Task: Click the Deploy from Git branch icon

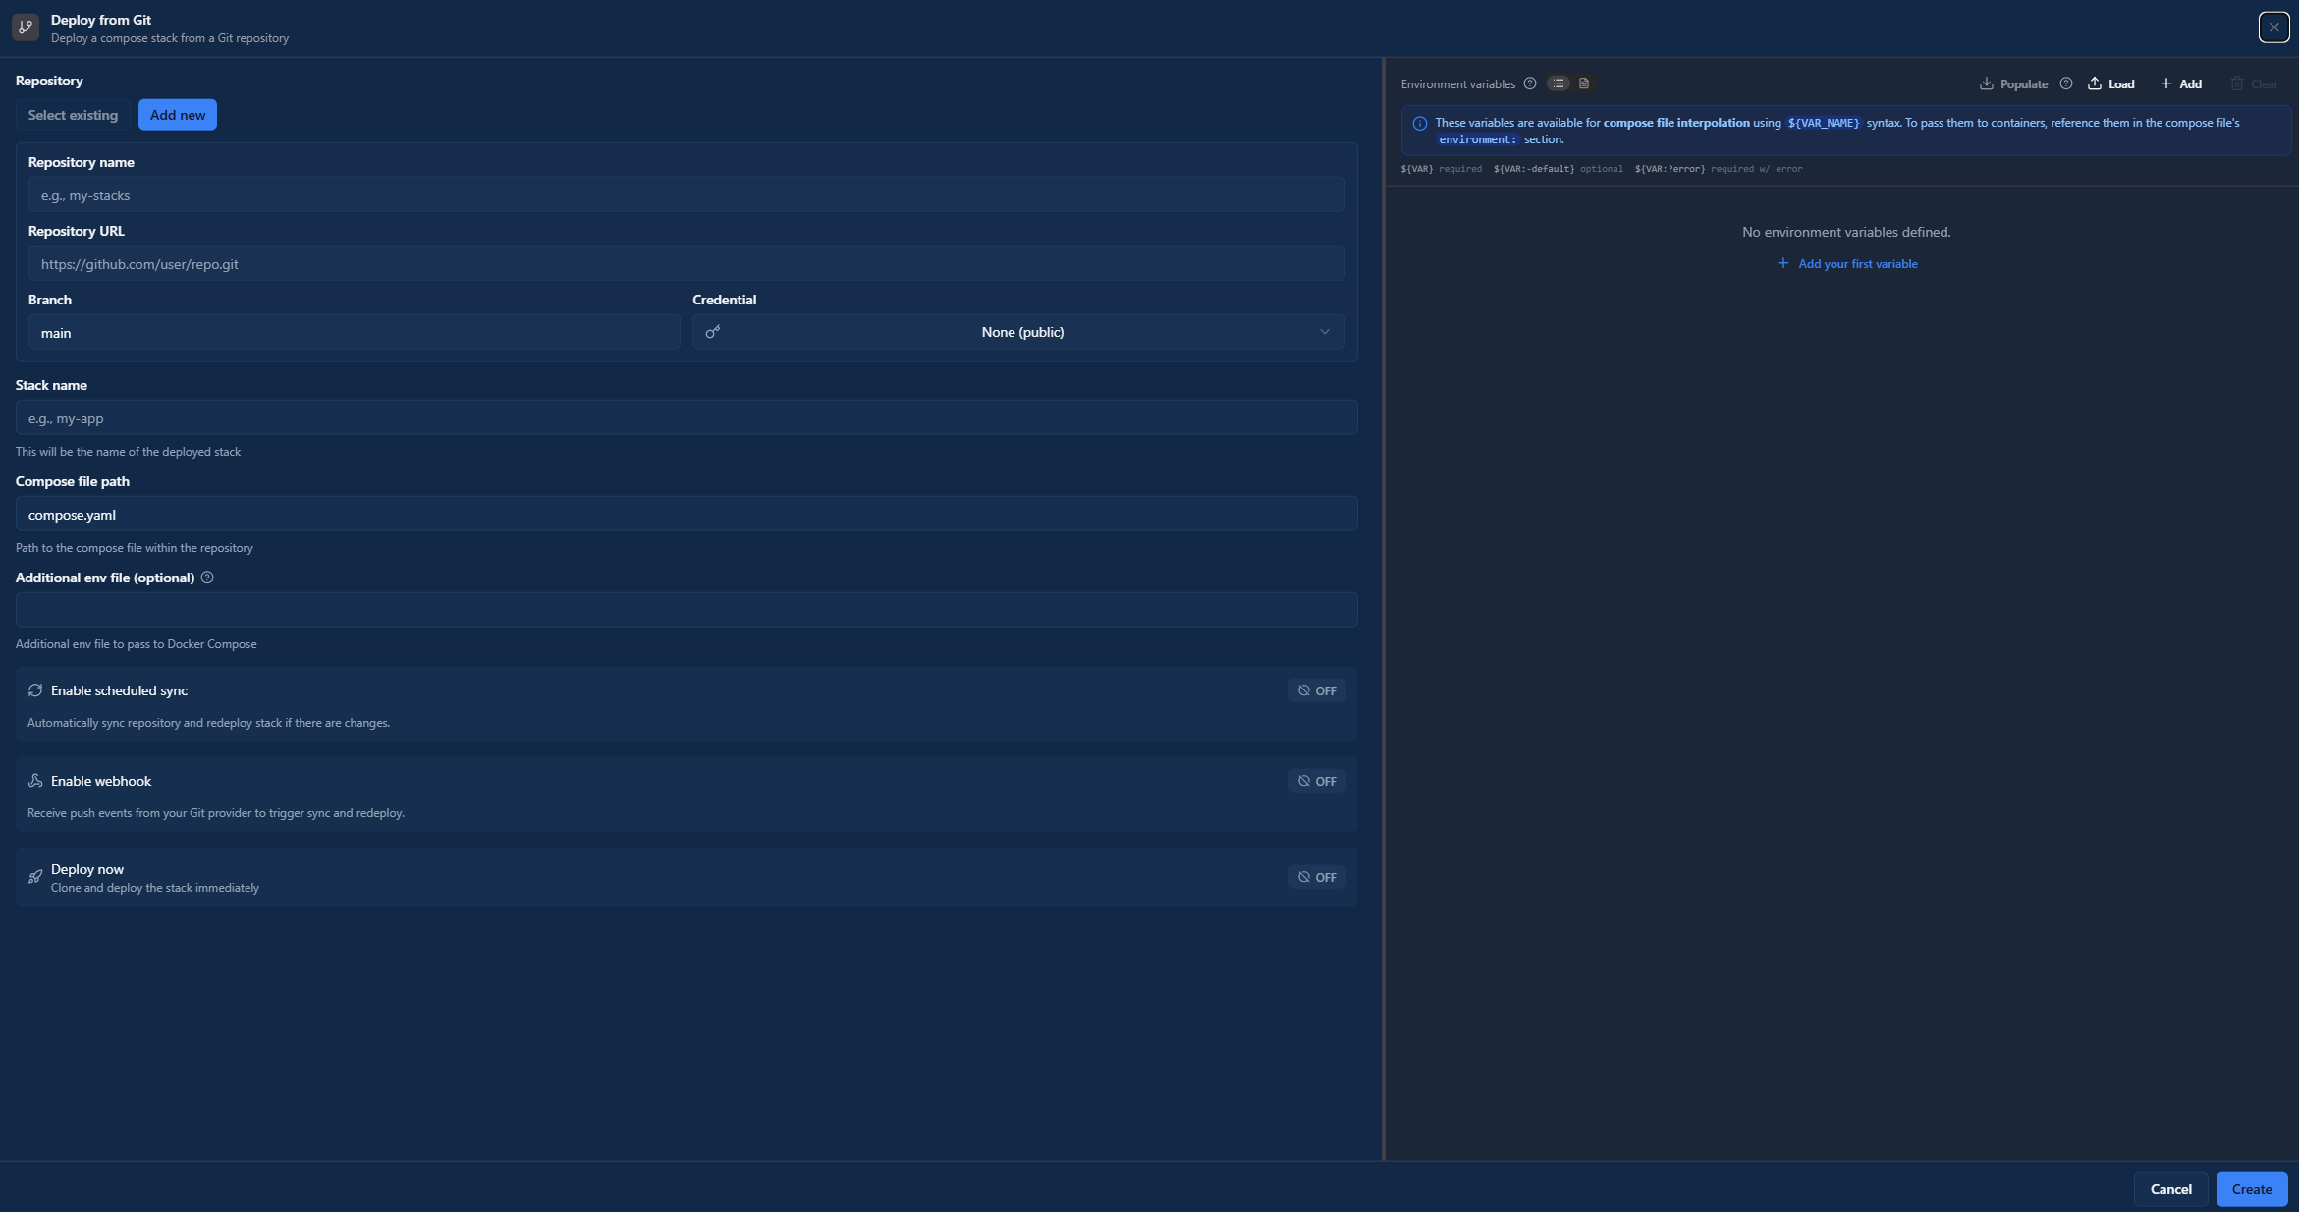Action: pos(26,28)
